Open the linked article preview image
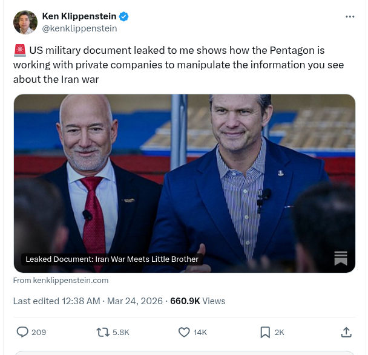Viewport: 368px width, 355px height. click(x=185, y=183)
